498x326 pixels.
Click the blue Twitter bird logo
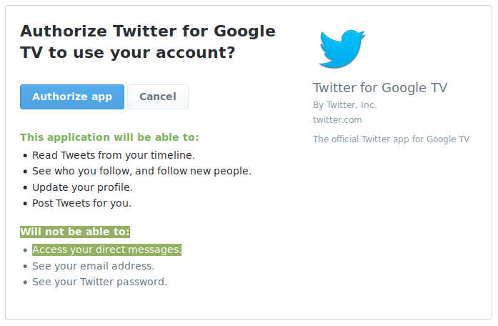pos(342,49)
